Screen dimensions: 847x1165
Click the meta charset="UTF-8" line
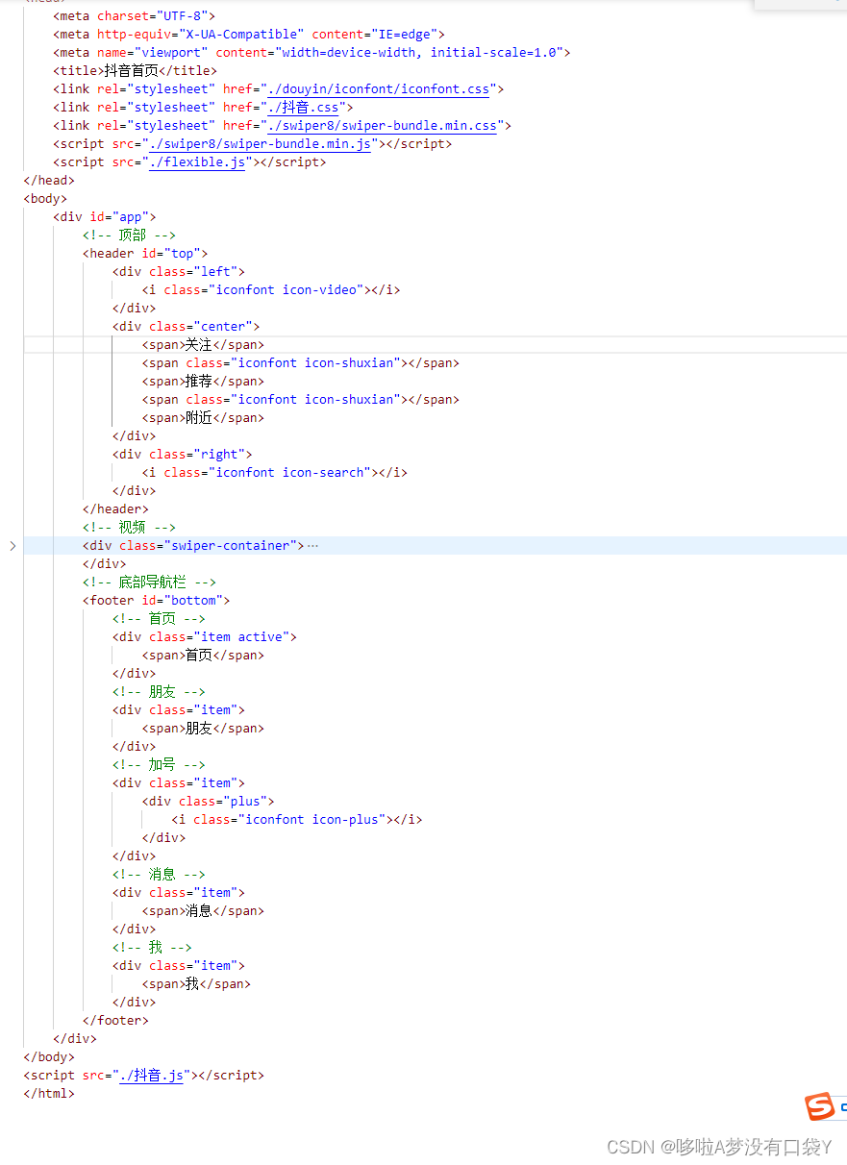(135, 16)
